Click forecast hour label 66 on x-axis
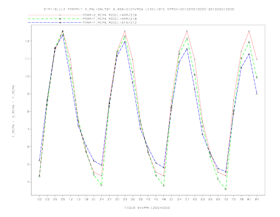Screen dimensions: 280x217 210,199
